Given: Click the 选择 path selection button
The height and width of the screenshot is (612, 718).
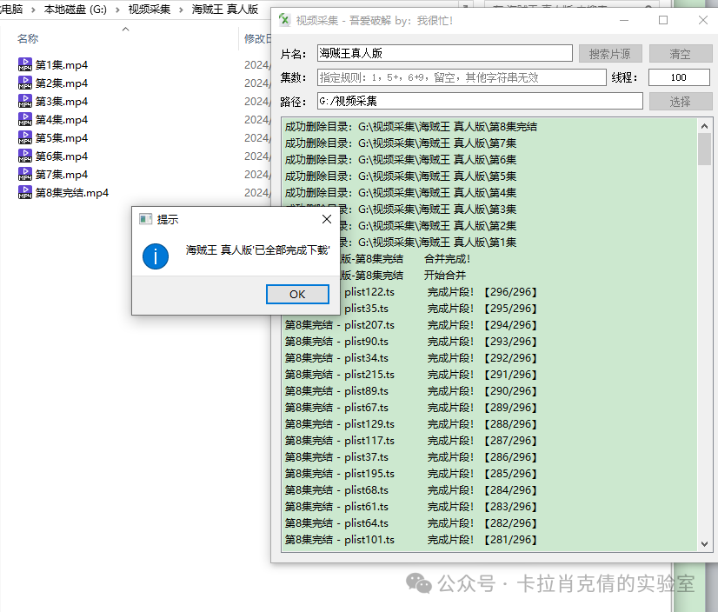Looking at the screenshot, I should tap(681, 100).
